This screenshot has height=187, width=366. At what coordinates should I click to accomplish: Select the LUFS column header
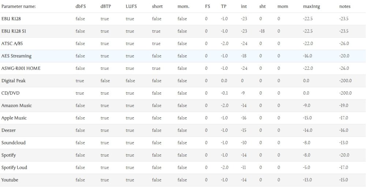pos(130,7)
